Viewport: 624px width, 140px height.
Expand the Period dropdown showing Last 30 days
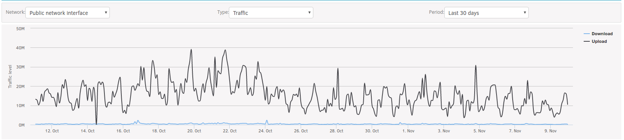pos(487,13)
